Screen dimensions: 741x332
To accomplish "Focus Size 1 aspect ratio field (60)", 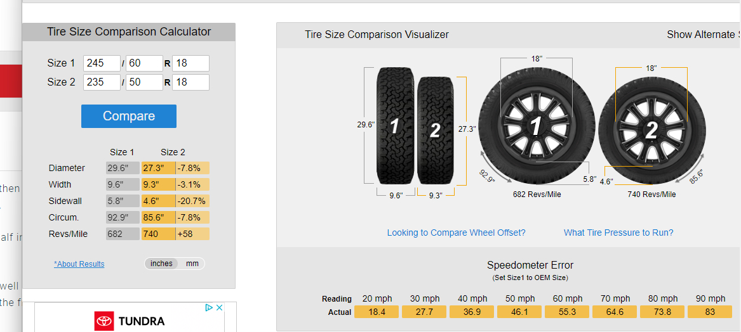I will coord(145,63).
